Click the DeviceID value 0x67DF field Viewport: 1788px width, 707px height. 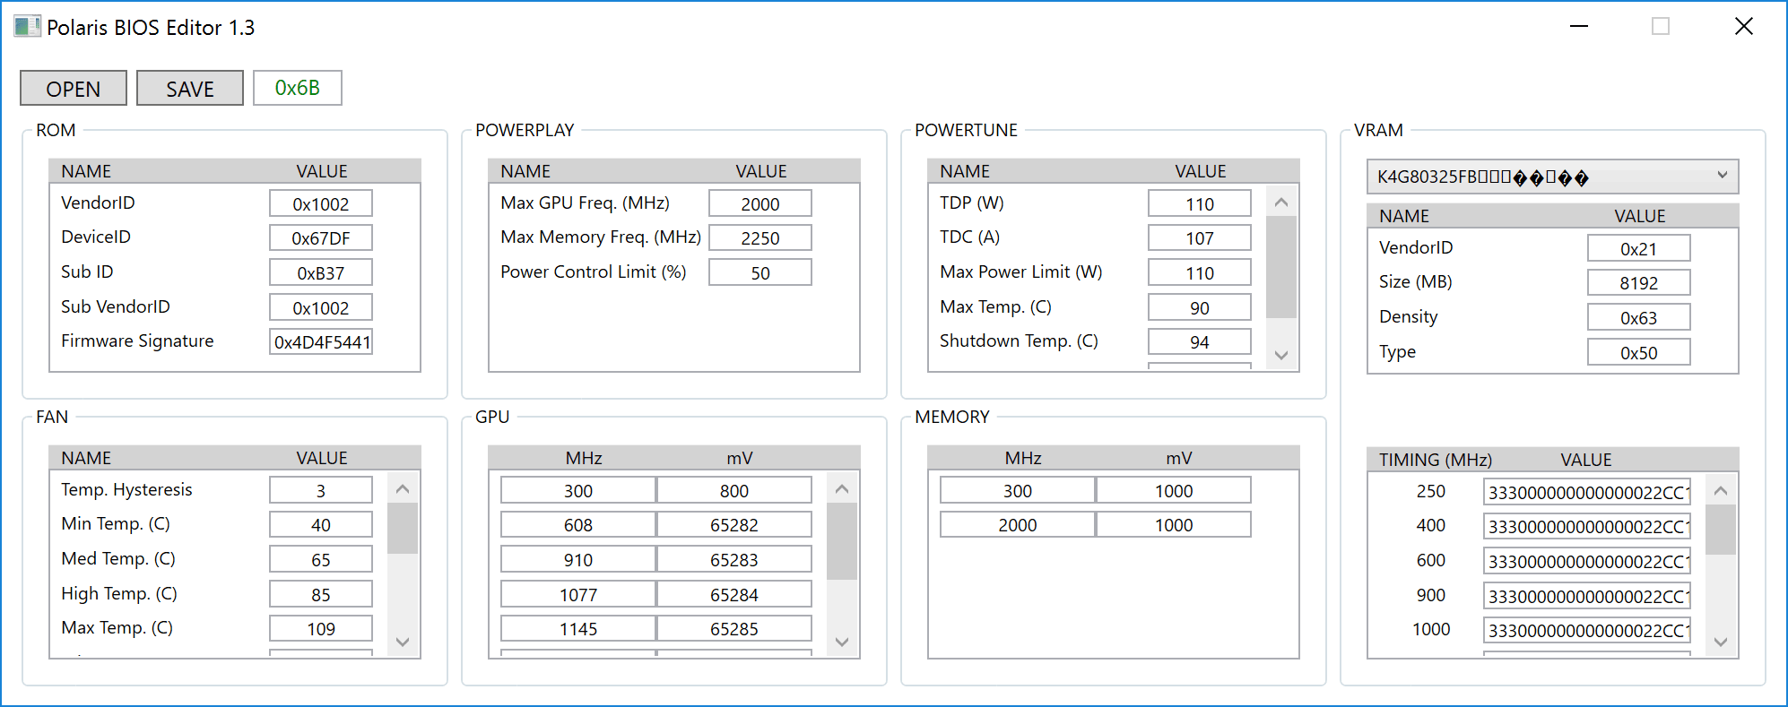point(320,238)
